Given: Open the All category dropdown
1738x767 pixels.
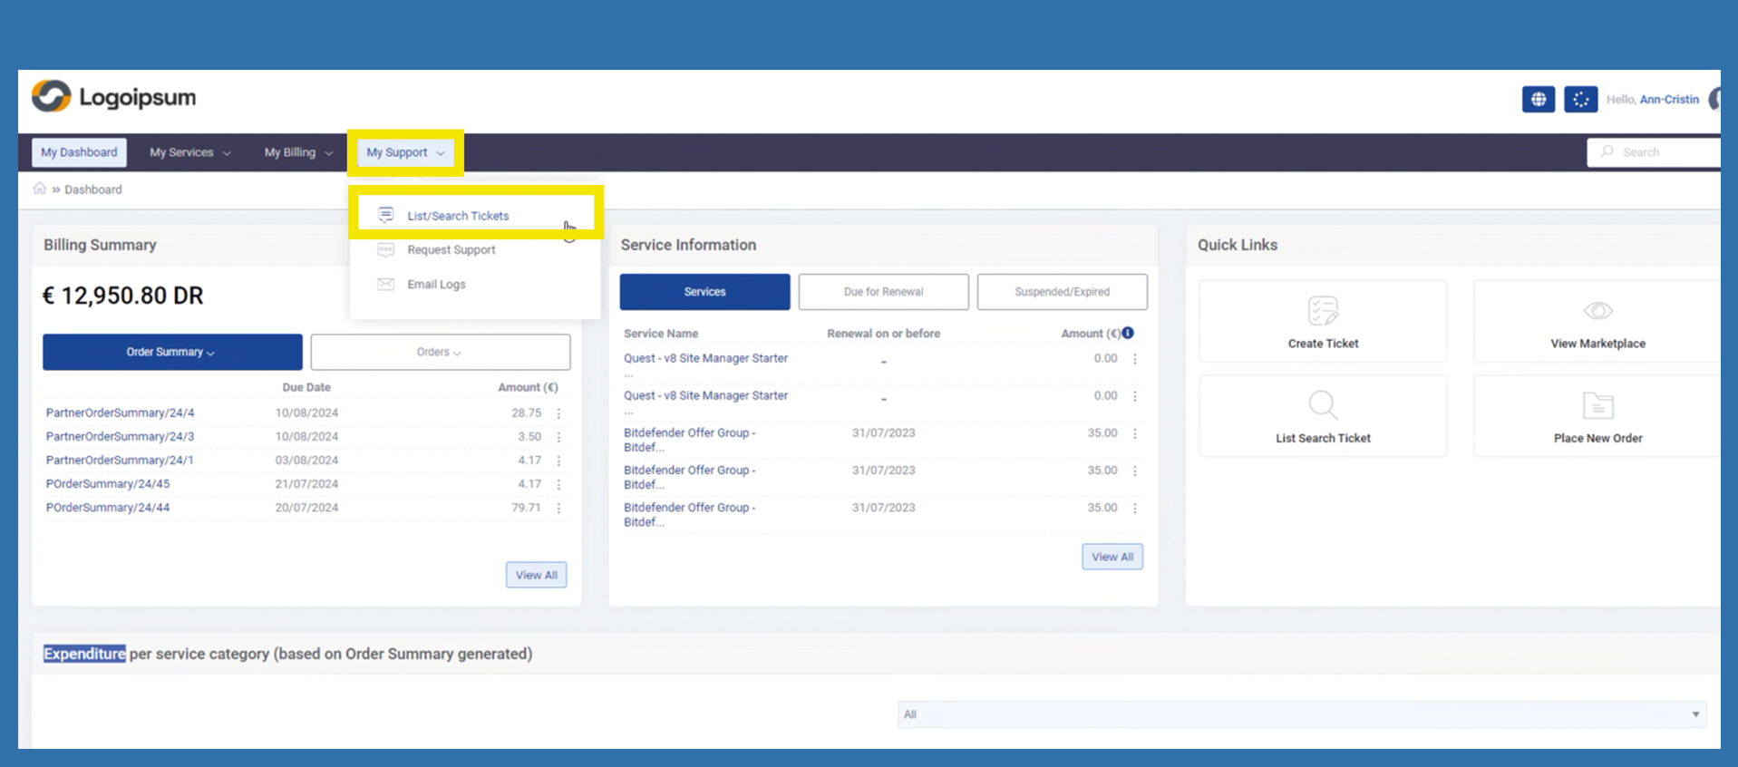Looking at the screenshot, I should coord(1302,714).
